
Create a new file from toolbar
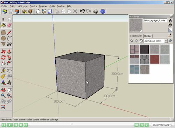(x=38, y=12)
